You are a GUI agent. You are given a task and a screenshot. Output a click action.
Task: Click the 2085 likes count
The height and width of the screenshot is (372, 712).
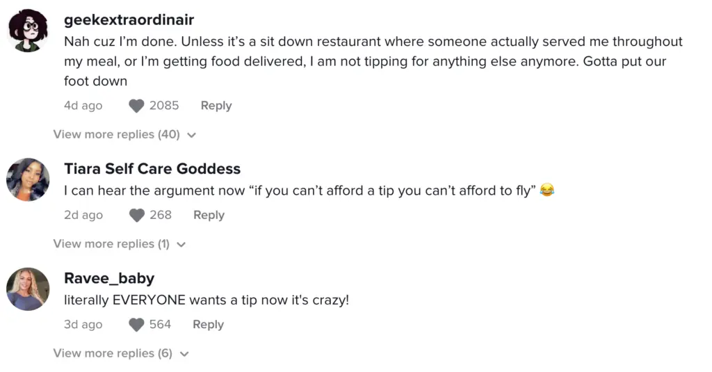164,106
